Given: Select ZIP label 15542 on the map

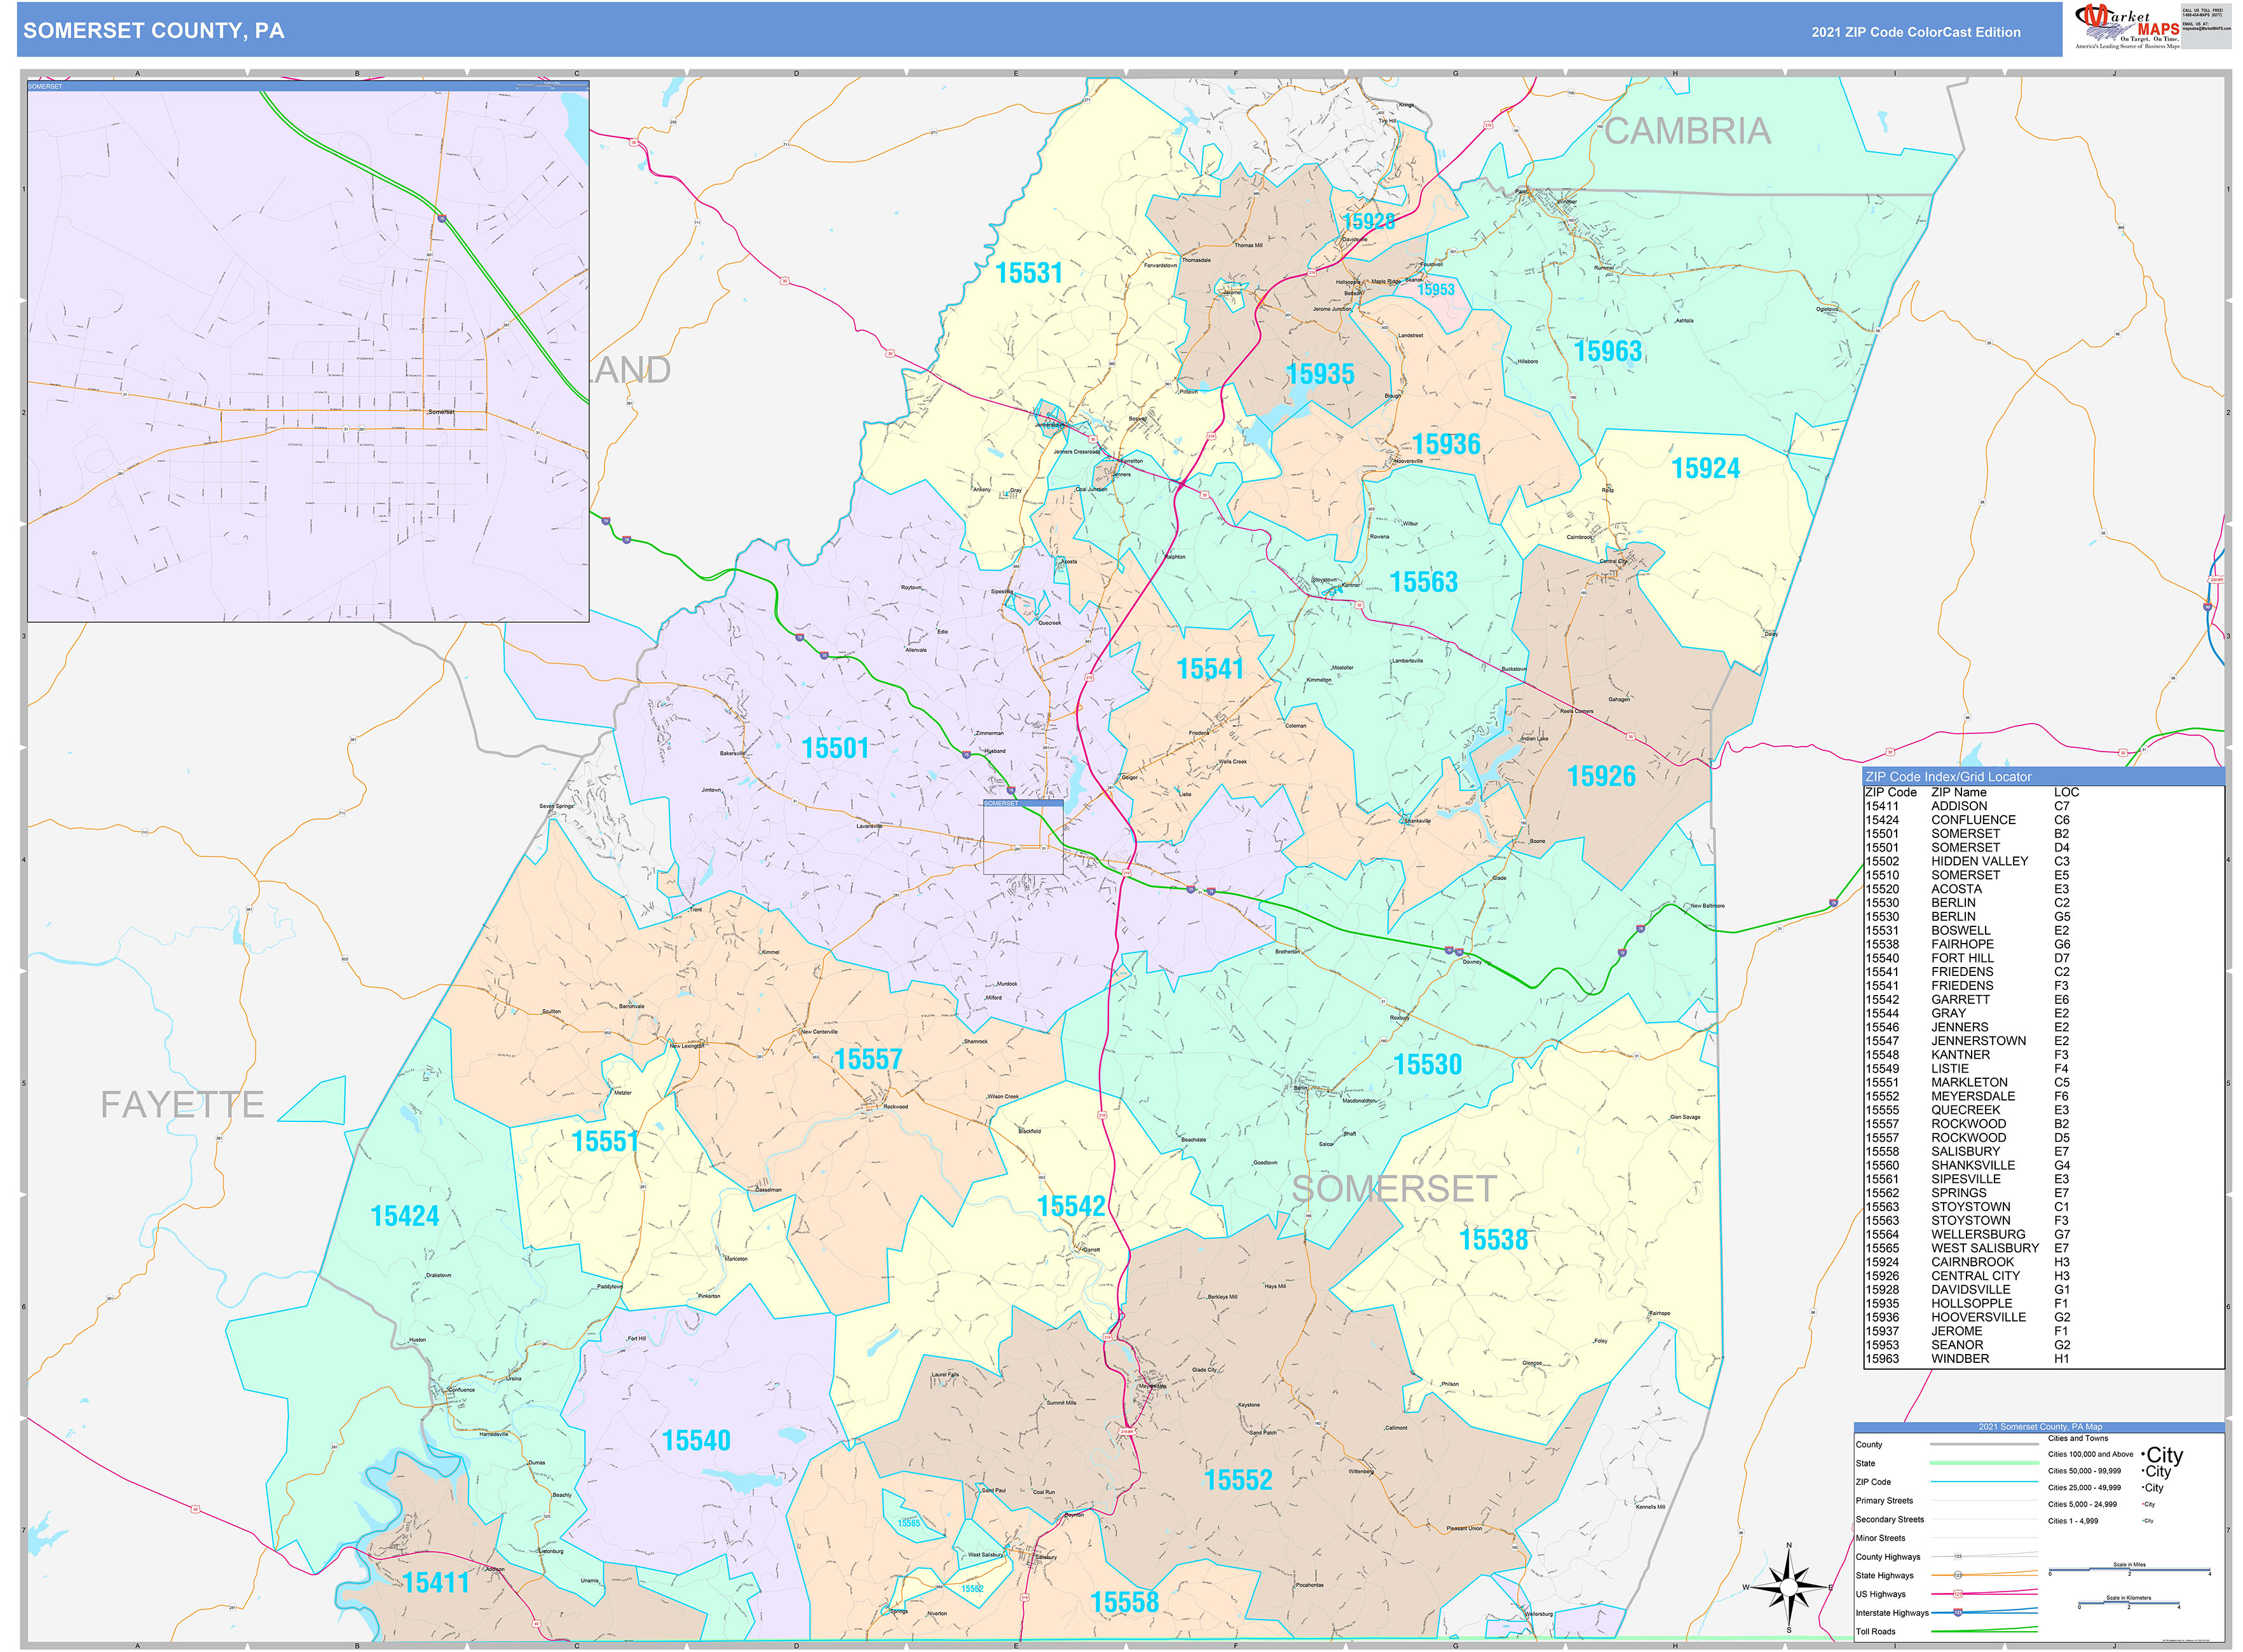Looking at the screenshot, I should point(1070,1206).
